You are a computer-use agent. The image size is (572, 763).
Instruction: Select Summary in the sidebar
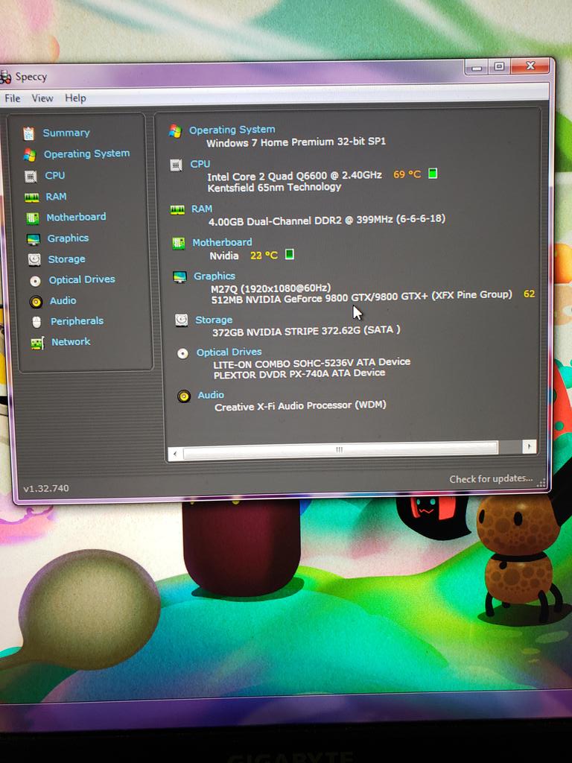66,133
